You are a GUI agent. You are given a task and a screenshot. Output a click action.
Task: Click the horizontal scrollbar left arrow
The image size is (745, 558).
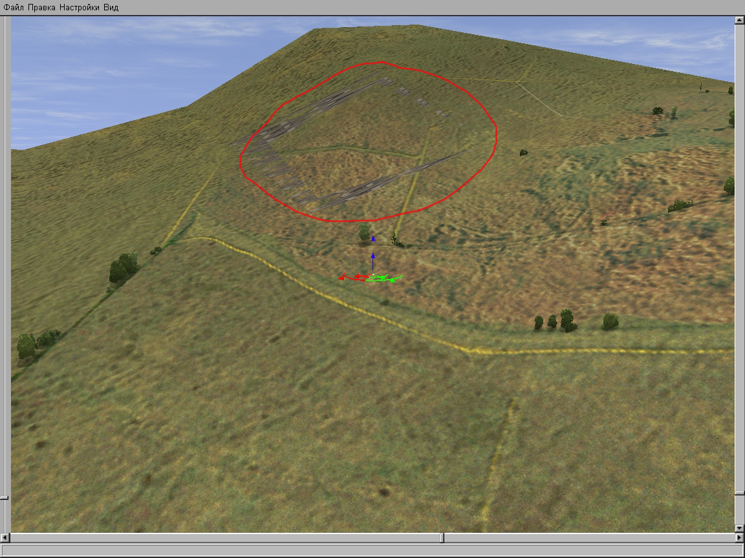coord(5,537)
